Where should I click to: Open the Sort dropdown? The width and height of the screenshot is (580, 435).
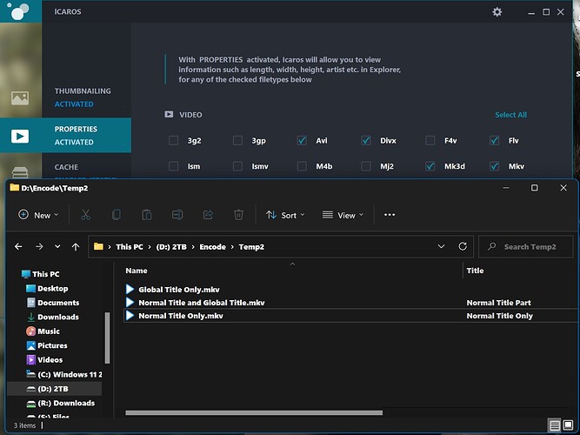click(285, 215)
